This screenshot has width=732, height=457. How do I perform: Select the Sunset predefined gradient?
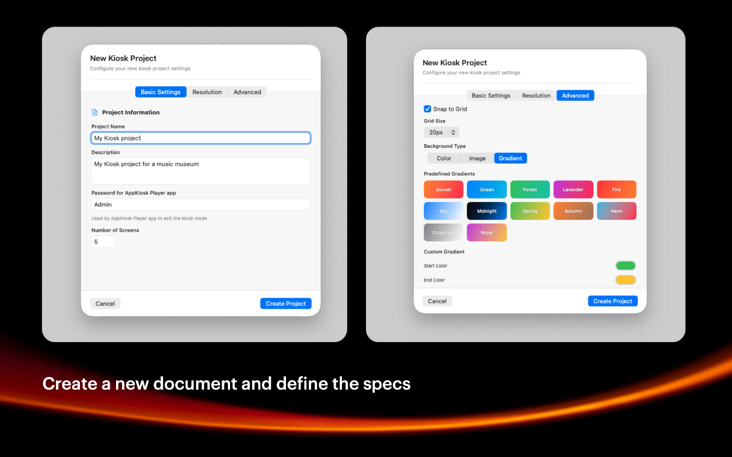[x=443, y=190]
